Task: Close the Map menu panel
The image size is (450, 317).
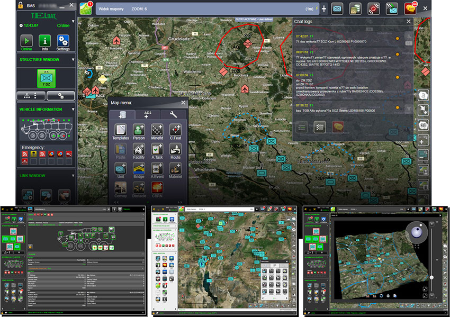Action: 183,103
